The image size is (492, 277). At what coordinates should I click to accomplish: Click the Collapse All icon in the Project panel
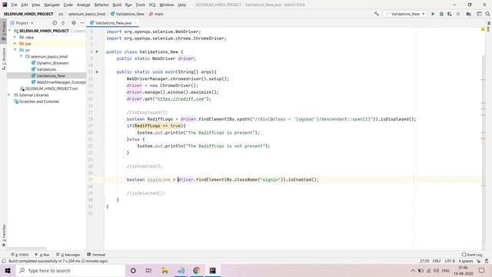(x=63, y=23)
